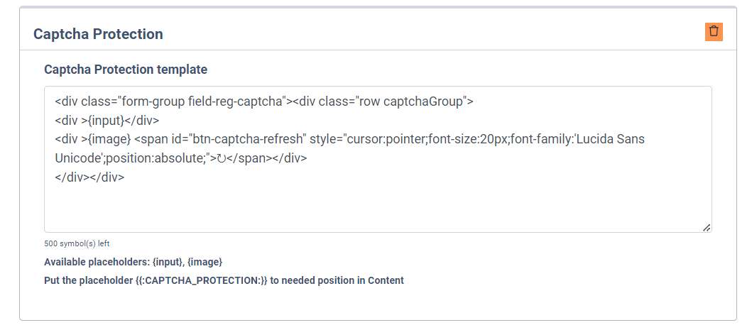
Task: Click the "Available placeholders" hint text
Action: pos(97,262)
